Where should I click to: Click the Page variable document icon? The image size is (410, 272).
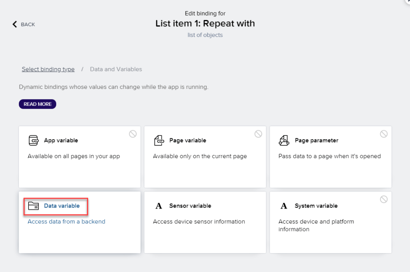click(x=159, y=141)
